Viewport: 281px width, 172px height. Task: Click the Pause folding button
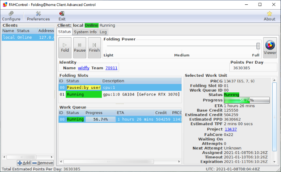tap(79, 48)
